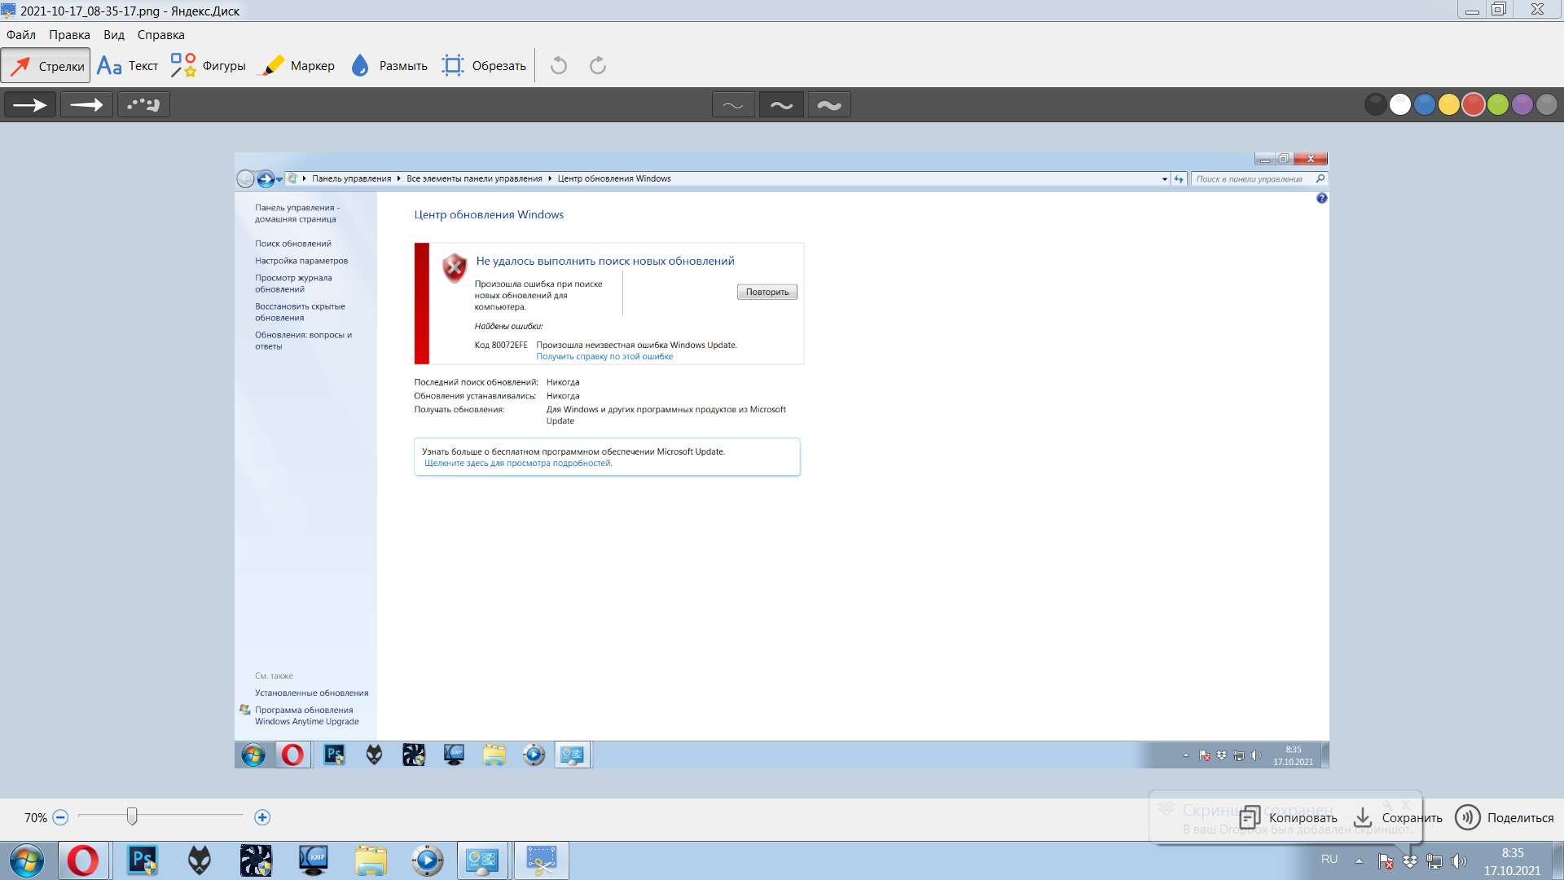Select the Blur (Размыть) tool
1564x880 pixels.
point(389,66)
